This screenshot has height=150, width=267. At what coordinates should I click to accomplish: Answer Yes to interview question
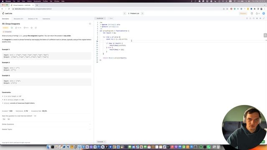[4, 119]
